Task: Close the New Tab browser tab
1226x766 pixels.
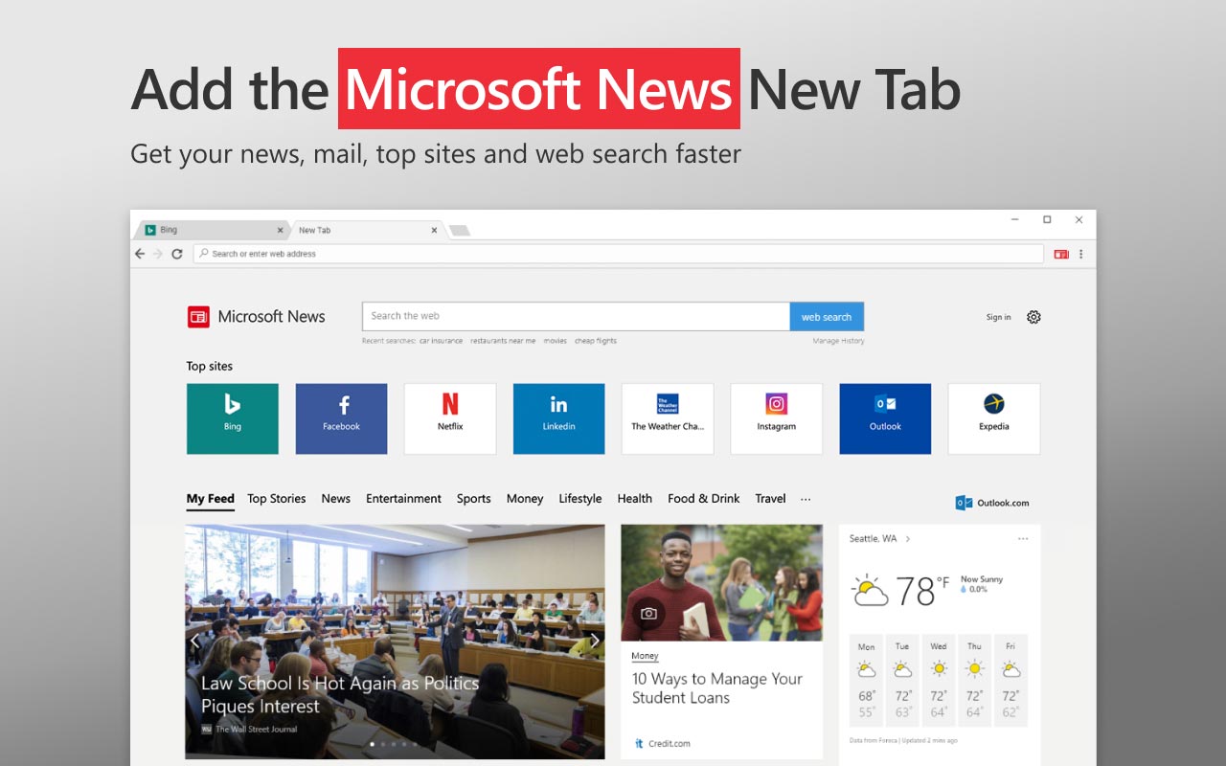Action: (434, 230)
